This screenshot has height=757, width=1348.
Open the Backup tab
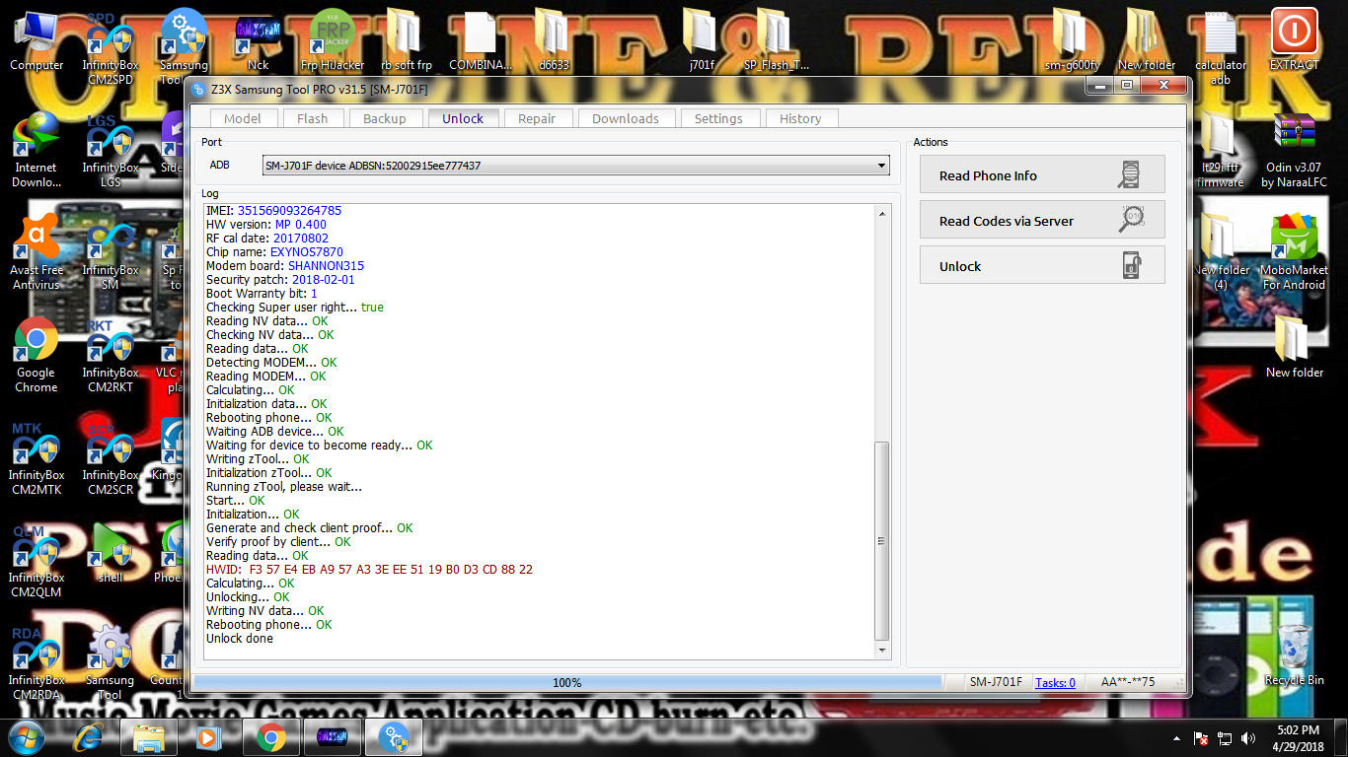pyautogui.click(x=385, y=118)
